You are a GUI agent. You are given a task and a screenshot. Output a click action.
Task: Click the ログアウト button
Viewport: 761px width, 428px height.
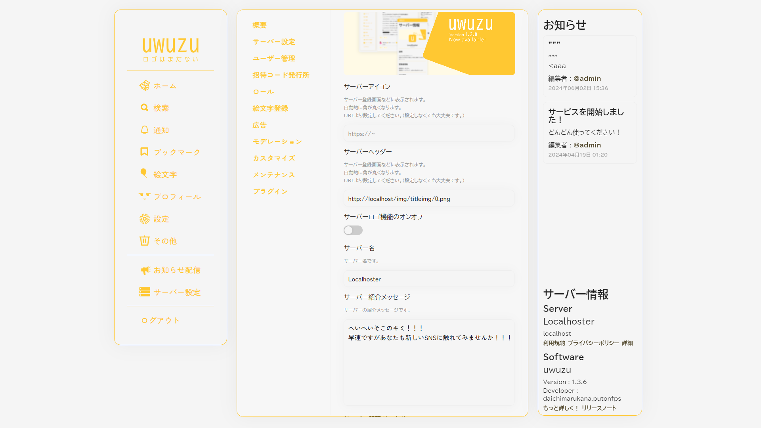161,320
